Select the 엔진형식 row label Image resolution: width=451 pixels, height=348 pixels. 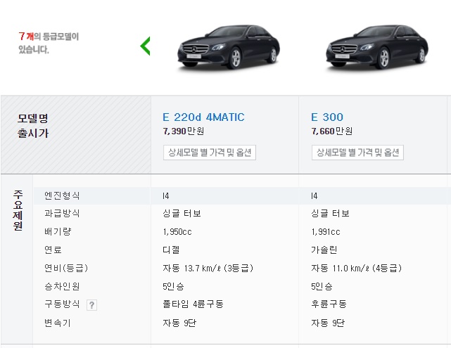[62, 195]
